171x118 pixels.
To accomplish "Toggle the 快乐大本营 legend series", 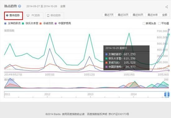I will click(30, 23).
